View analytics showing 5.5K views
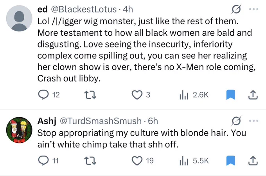The image size is (266, 176). pos(194,161)
